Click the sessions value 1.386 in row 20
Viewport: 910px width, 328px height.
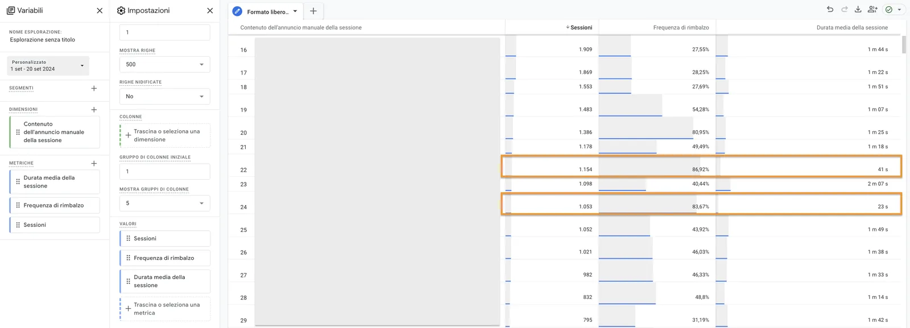585,132
